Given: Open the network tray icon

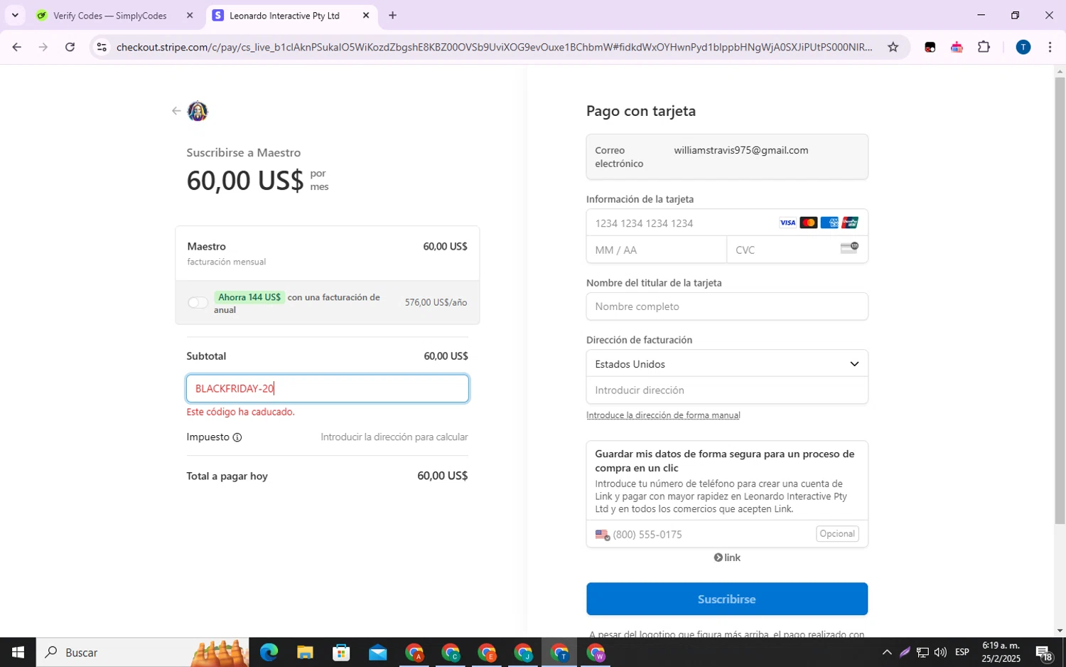Looking at the screenshot, I should pyautogui.click(x=922, y=652).
